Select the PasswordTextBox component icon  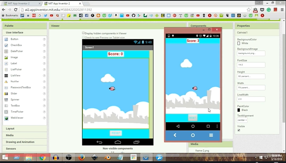point(6,88)
